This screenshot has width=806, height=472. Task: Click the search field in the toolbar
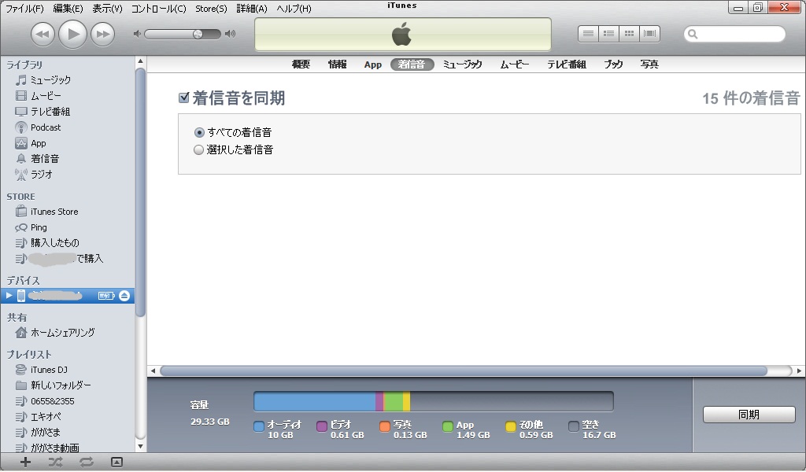[734, 34]
